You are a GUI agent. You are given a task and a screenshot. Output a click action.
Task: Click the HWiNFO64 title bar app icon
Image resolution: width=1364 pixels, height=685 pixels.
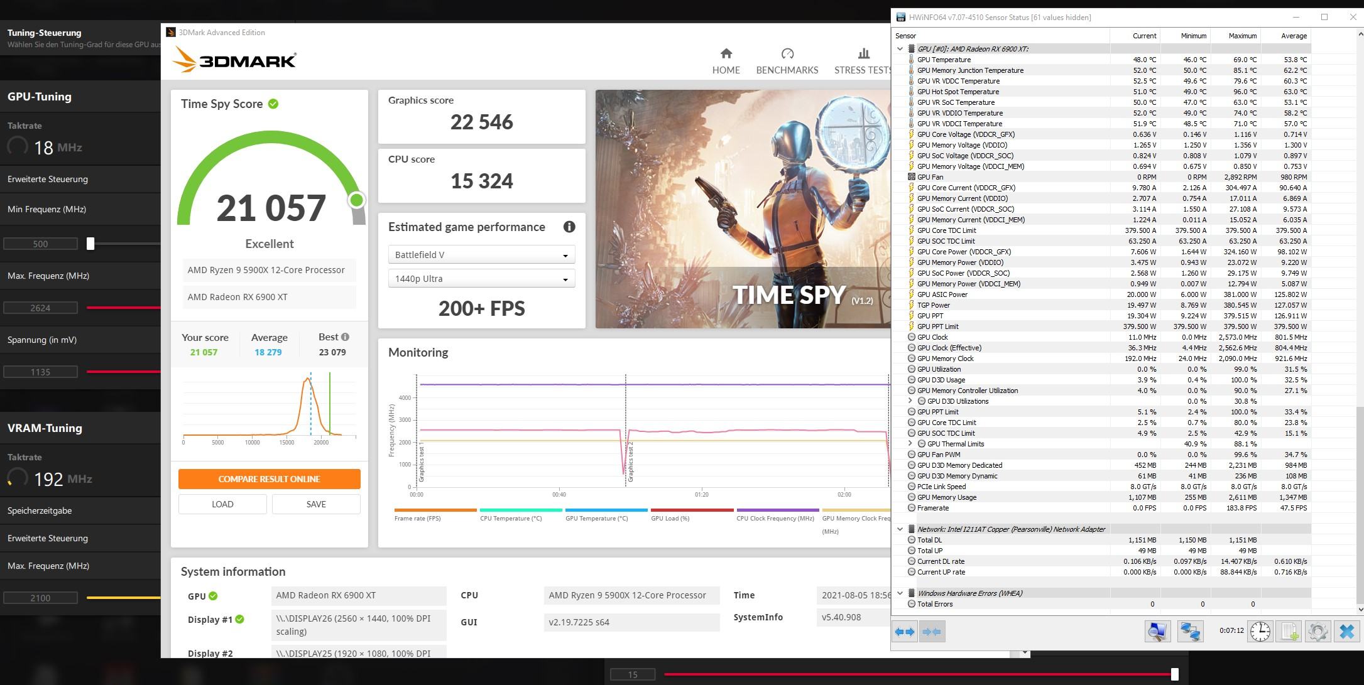pyautogui.click(x=900, y=17)
